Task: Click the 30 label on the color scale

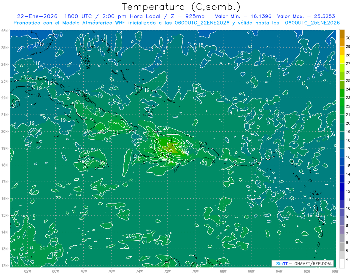Action: point(348,38)
